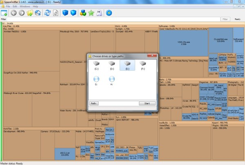Open the Help menu
This screenshot has height=165, width=245.
[x=36, y=7]
